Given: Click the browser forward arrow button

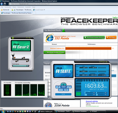Looking at the screenshot, I should 5,4.
